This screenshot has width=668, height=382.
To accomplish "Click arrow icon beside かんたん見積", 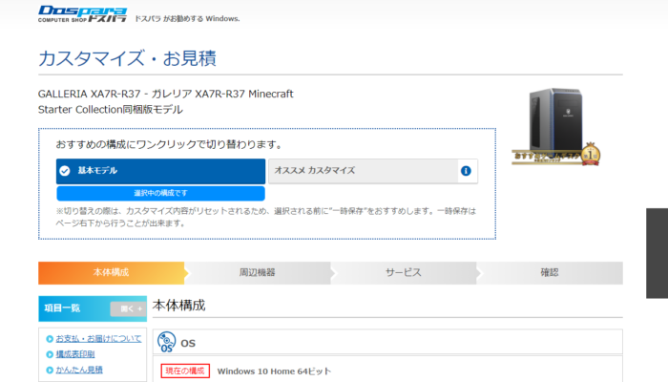I will [x=50, y=371].
